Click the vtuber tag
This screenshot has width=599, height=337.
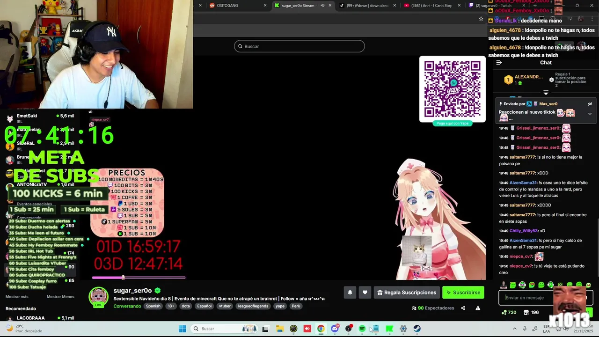point(225,306)
